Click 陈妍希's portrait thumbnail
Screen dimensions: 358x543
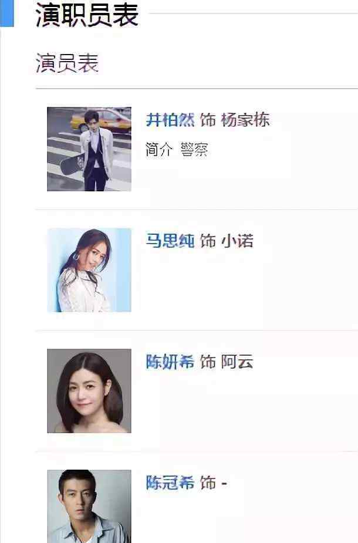coord(89,390)
